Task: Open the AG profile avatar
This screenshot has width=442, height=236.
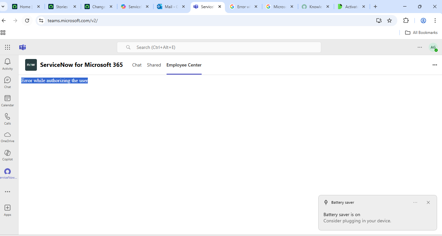Action: (433, 47)
